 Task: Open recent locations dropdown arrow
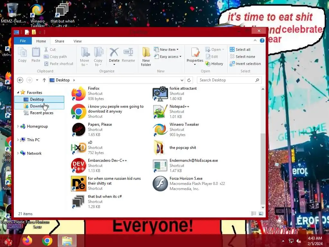tap(37, 80)
